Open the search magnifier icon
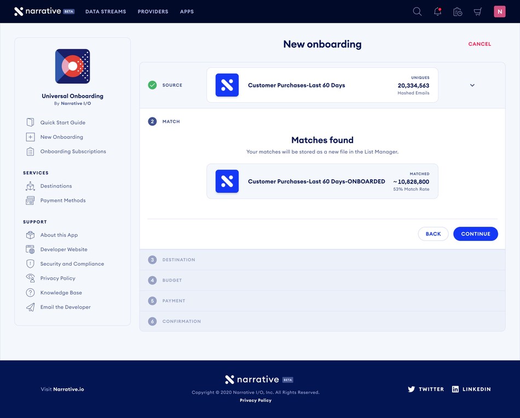The width and height of the screenshot is (520, 418). tap(417, 11)
